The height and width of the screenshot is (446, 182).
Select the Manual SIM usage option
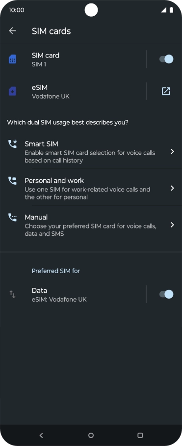pyautogui.click(x=91, y=225)
